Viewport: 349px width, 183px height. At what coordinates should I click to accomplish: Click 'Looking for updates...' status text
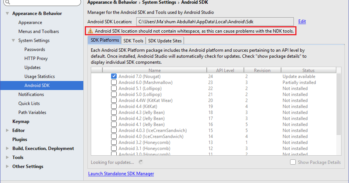click(113, 162)
